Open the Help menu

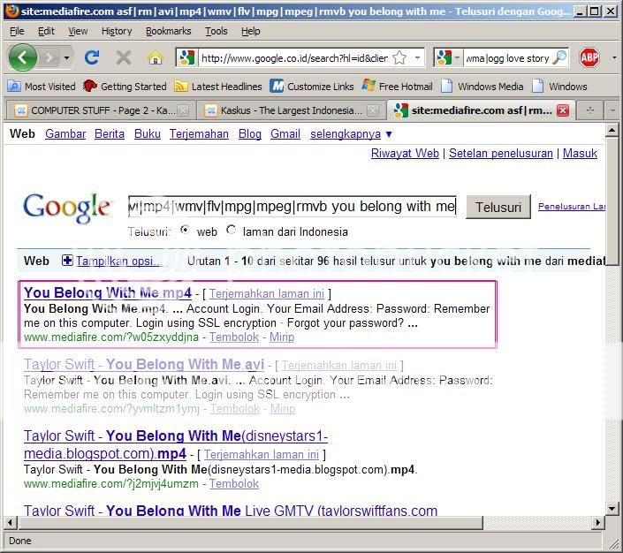pyautogui.click(x=250, y=31)
